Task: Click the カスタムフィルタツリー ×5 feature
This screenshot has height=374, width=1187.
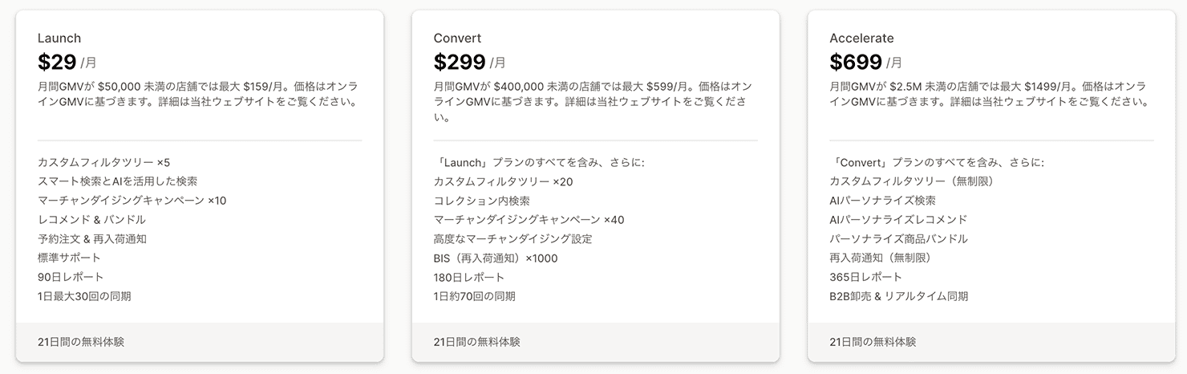Action: 103,162
